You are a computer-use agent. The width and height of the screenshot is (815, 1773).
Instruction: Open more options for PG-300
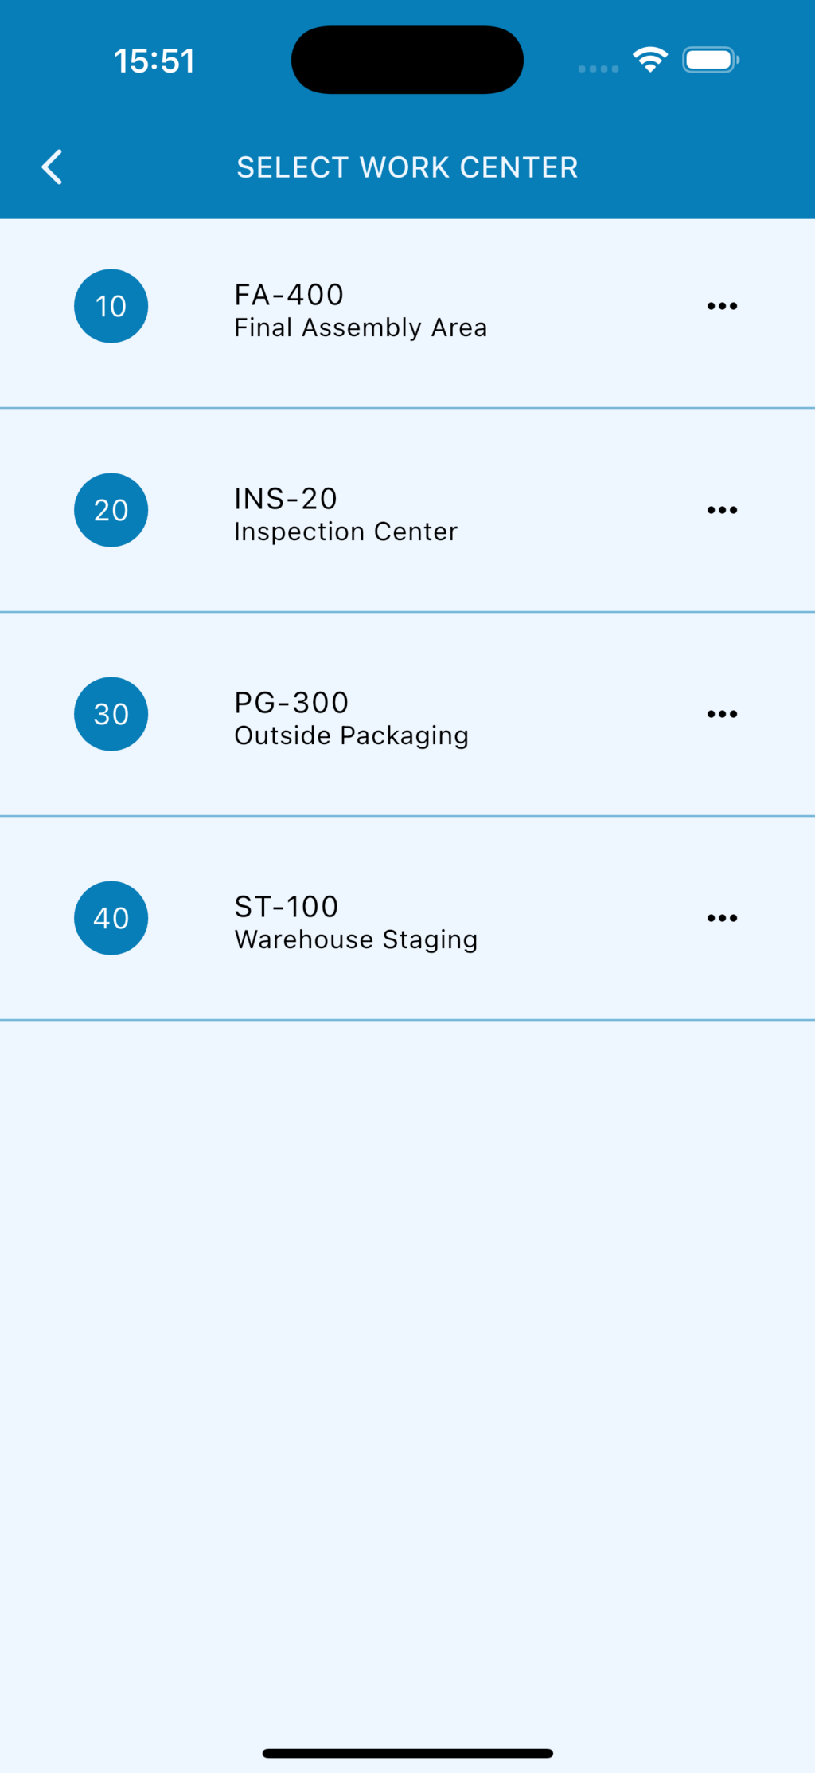[x=722, y=714]
